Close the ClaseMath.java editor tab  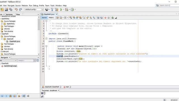click(x=56, y=14)
